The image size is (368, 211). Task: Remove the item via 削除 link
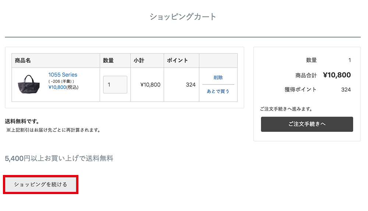[218, 78]
